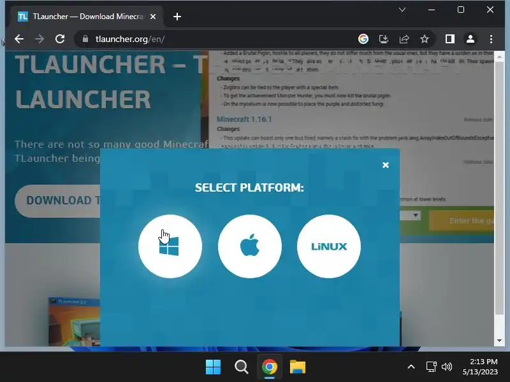Minimize the Chrome window
This screenshot has height=382, width=510.
(432, 10)
